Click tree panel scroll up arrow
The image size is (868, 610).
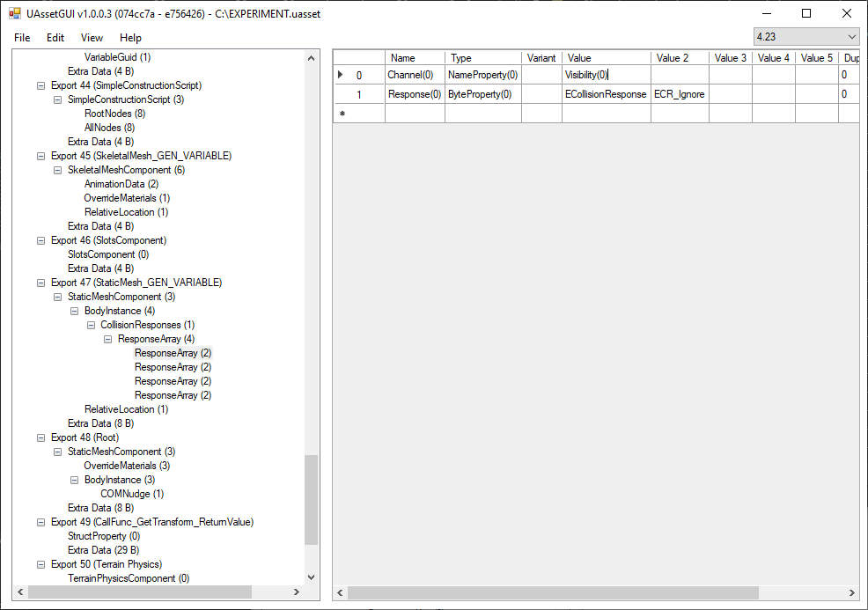pos(311,58)
